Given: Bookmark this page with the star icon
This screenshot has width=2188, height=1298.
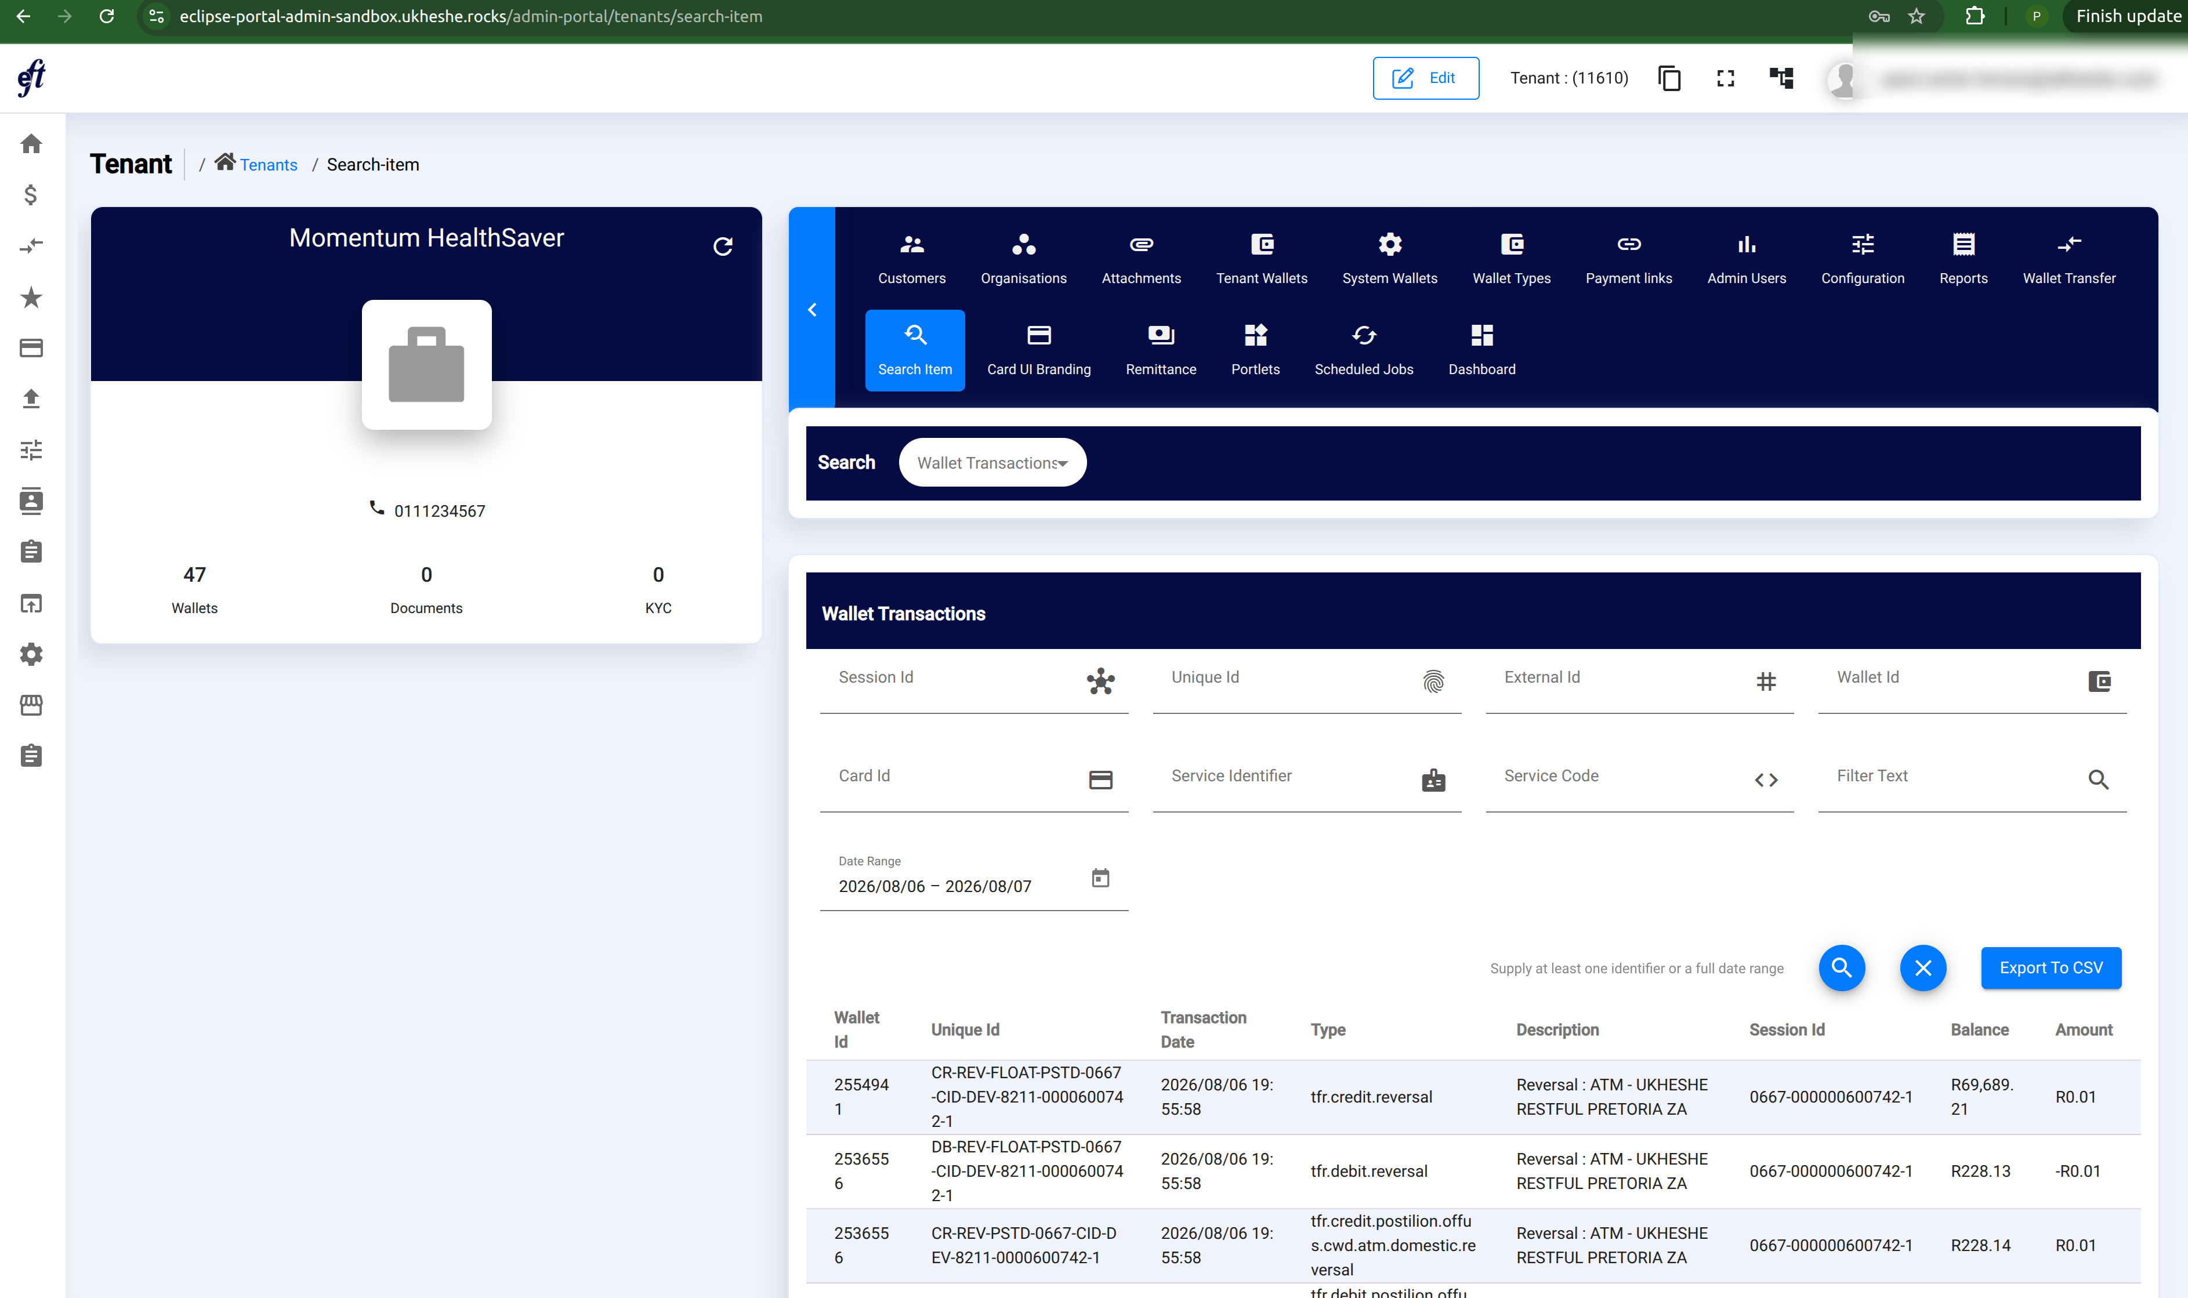Looking at the screenshot, I should (x=1916, y=16).
